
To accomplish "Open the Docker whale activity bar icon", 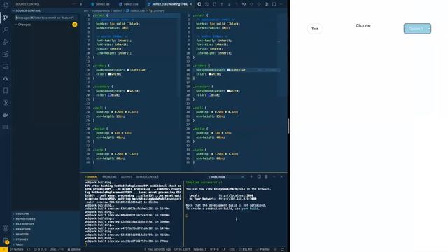I will 6,115.
